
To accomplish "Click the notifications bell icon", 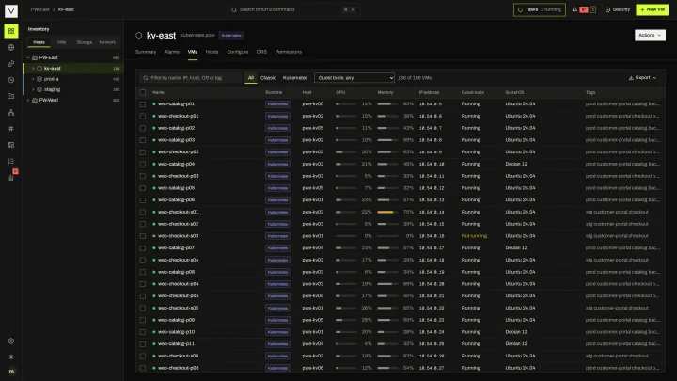I will pos(575,9).
